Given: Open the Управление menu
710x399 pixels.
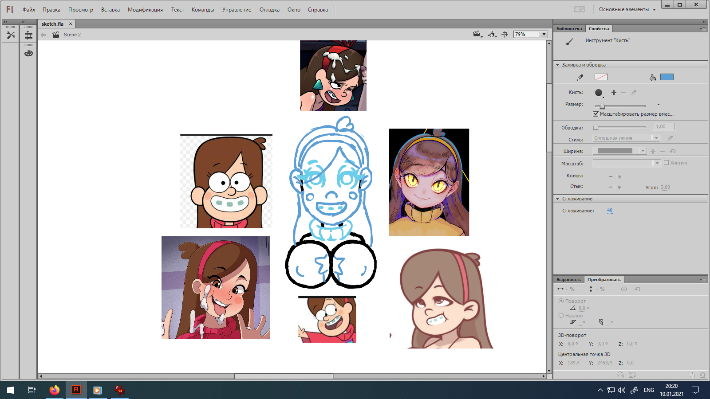Looking at the screenshot, I should click(237, 10).
